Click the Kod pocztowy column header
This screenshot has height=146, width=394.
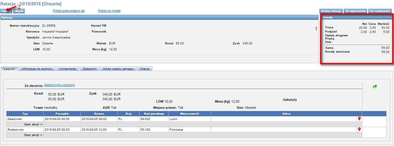(154, 113)
